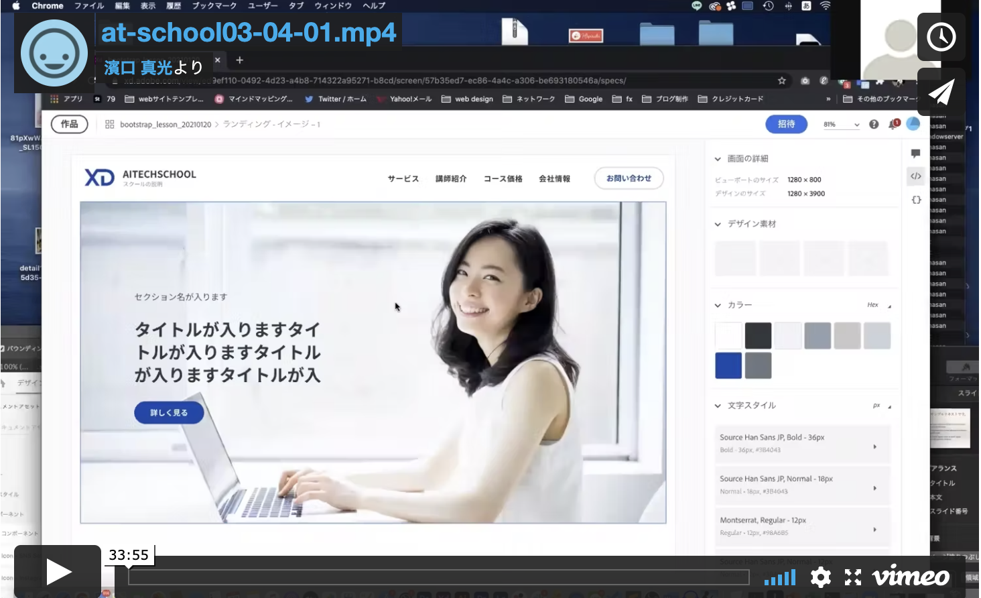Open the Google bookmark folder

point(584,99)
